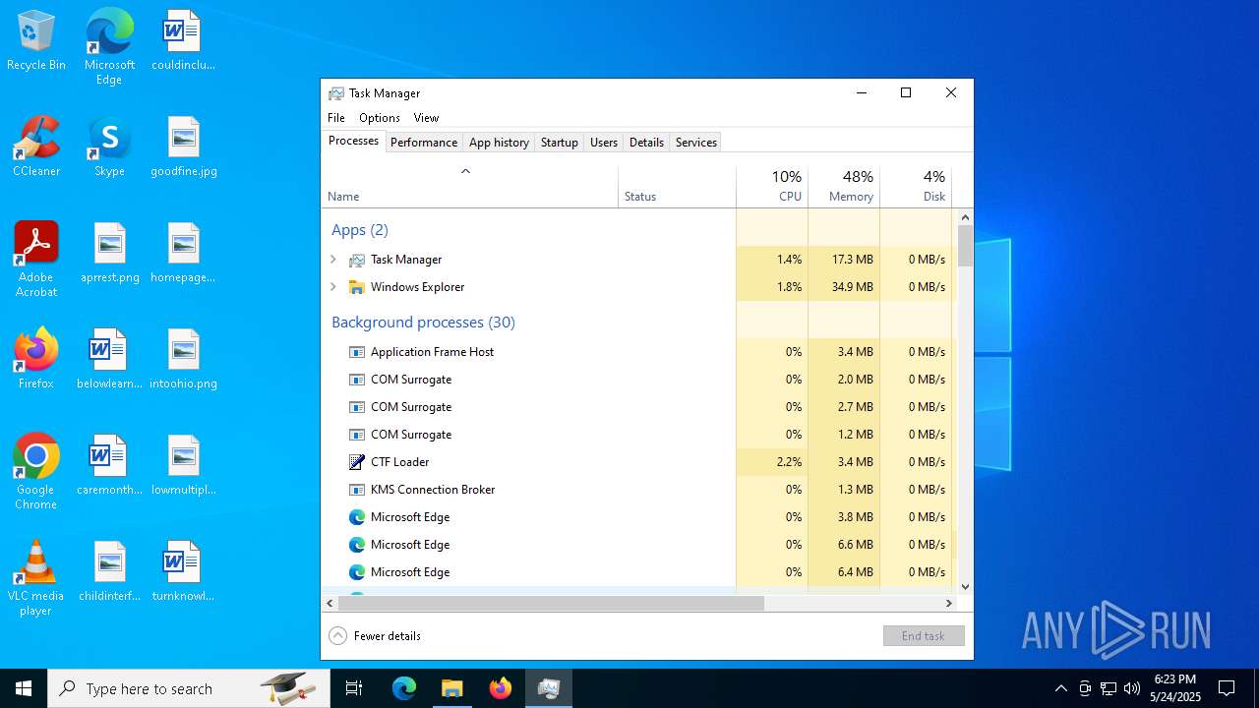
Task: Open the Options menu
Action: (379, 118)
